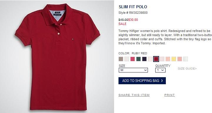This screenshot has height=113, width=212.
Task: Select the taupe gray color swatch
Action: click(121, 59)
